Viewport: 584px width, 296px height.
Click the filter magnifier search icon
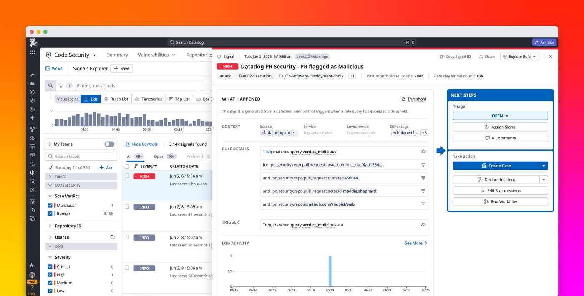pos(50,86)
